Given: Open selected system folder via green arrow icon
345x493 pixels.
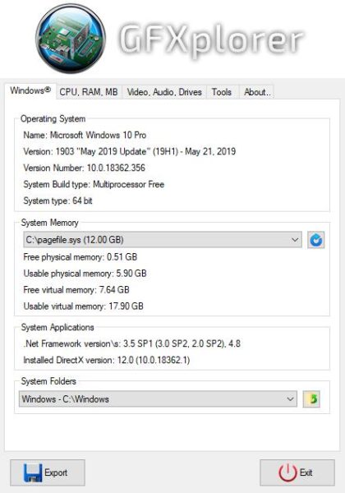Looking at the screenshot, I should 311,399.
